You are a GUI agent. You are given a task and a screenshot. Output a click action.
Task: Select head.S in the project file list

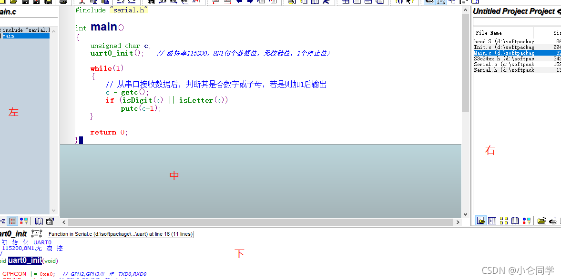pos(504,42)
